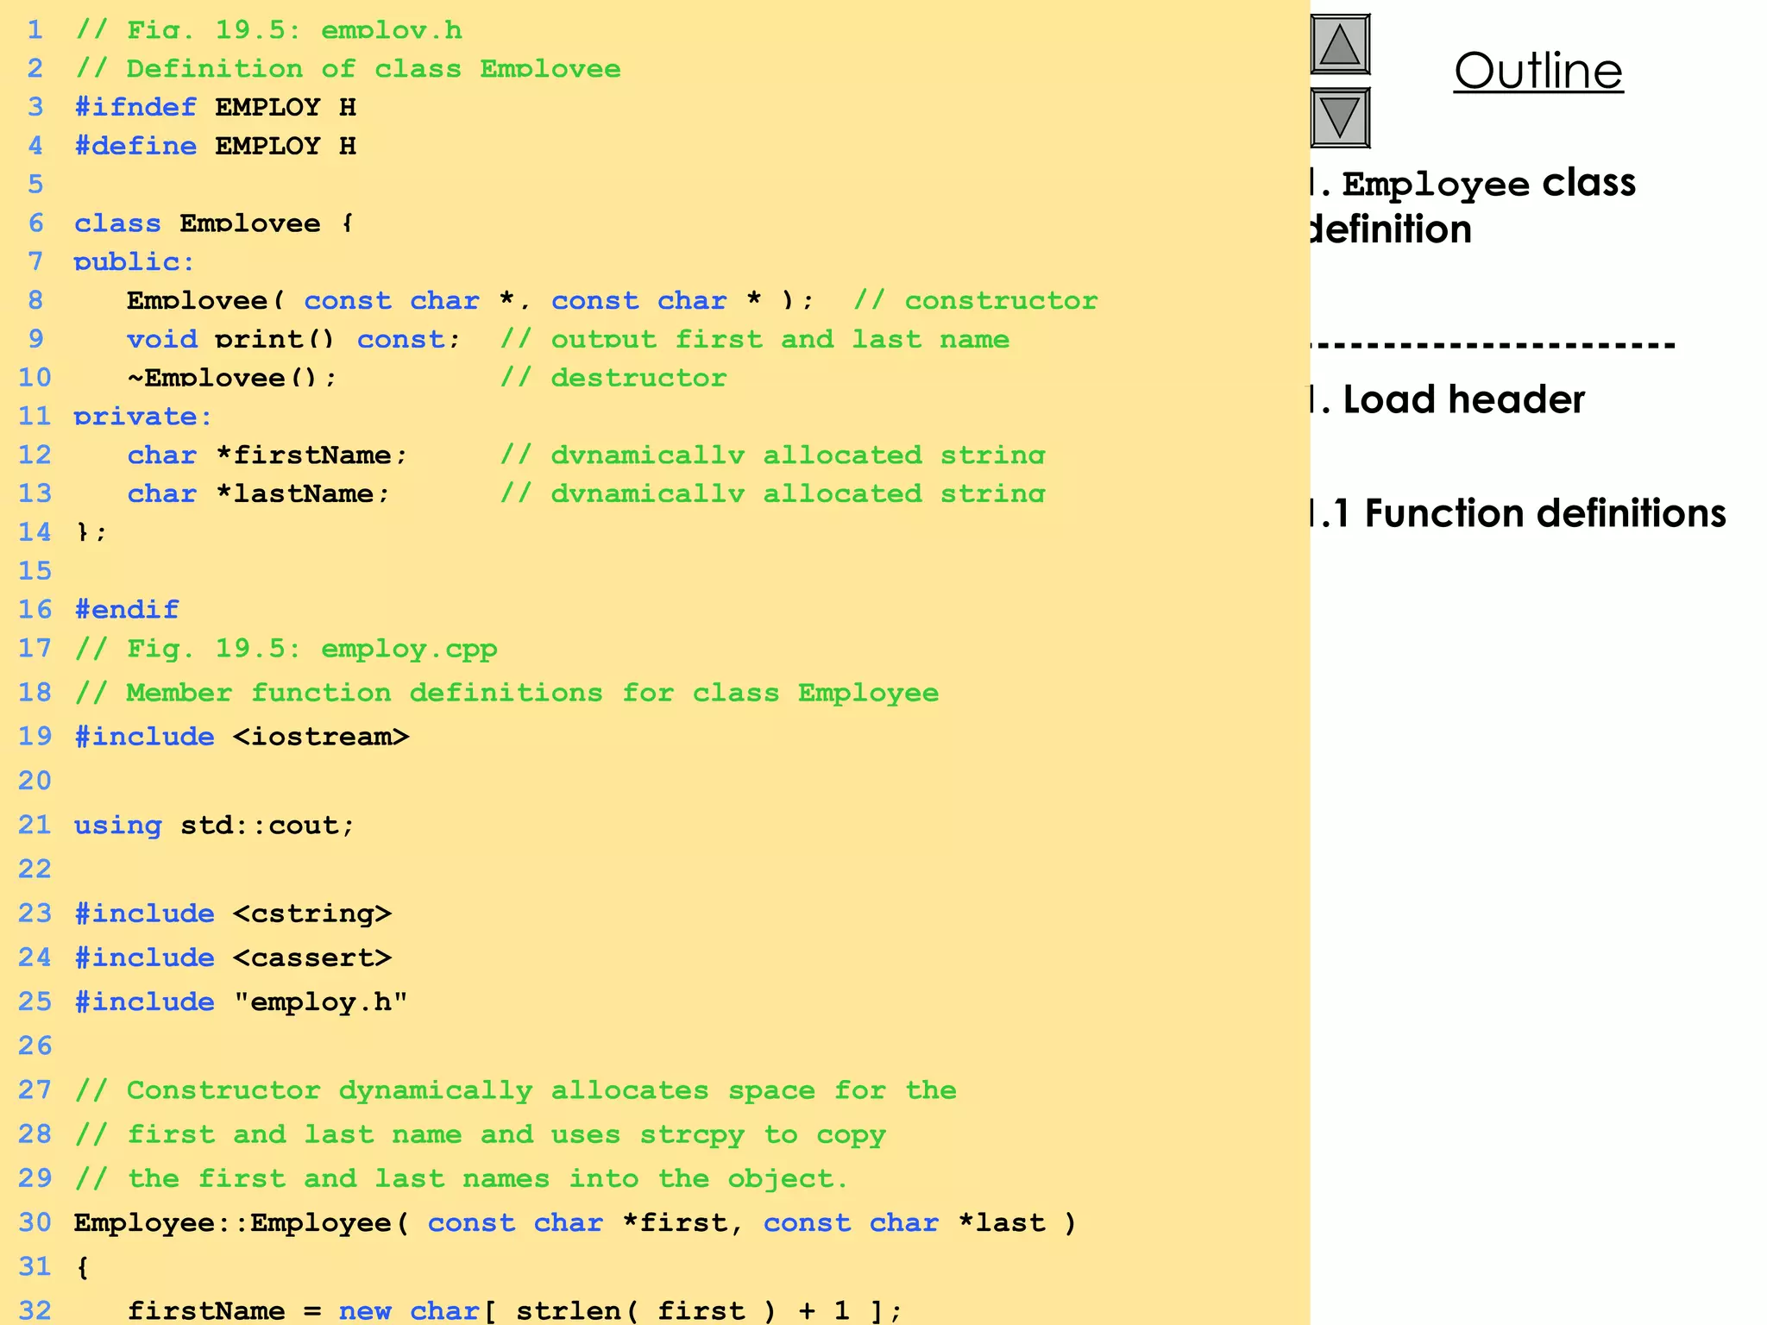Click line number 16
The image size is (1767, 1325).
click(x=35, y=609)
